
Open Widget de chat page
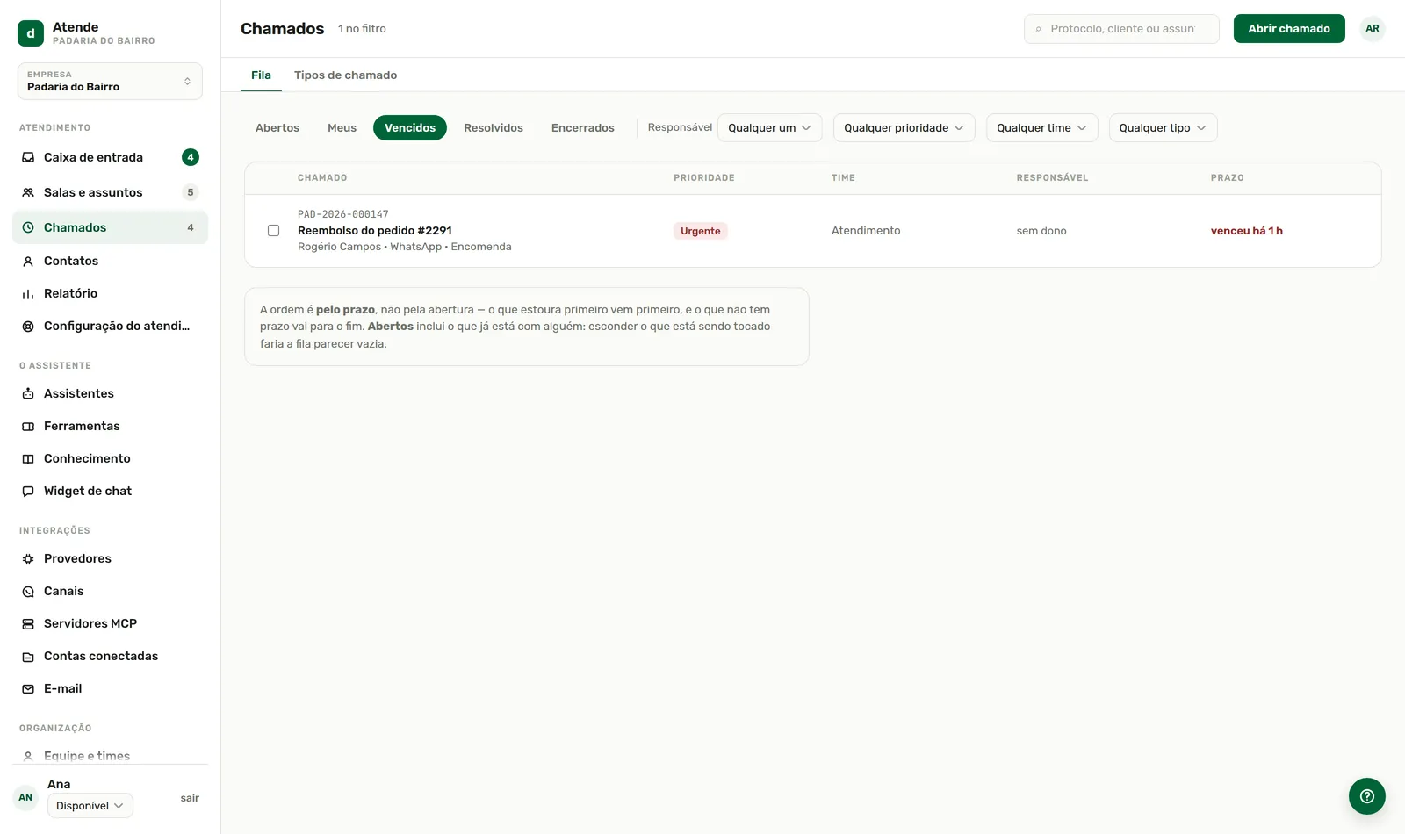pos(110,491)
